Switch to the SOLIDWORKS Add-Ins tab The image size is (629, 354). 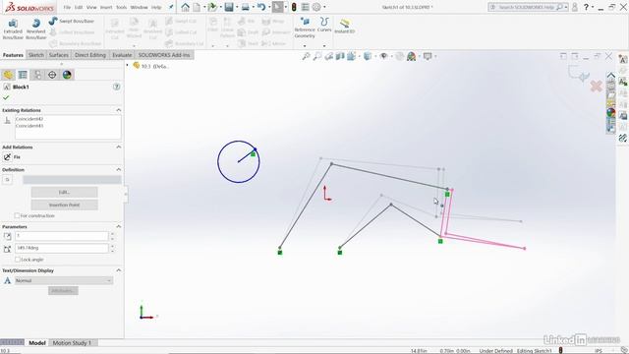click(164, 55)
